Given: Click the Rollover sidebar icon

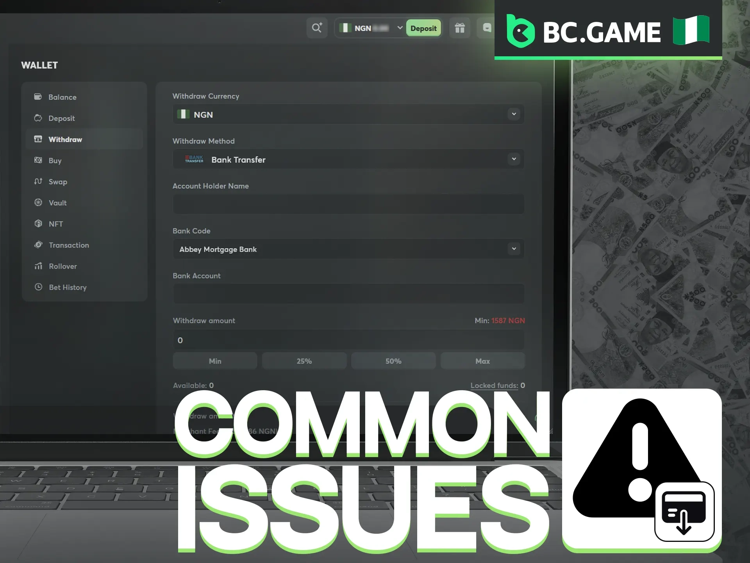Looking at the screenshot, I should click(x=39, y=265).
